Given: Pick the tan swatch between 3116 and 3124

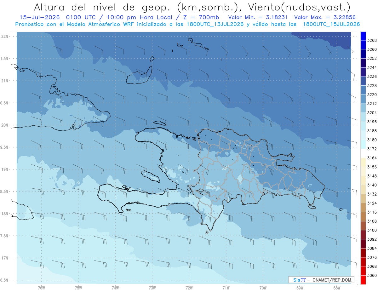Looking at the screenshot, I should [363, 208].
